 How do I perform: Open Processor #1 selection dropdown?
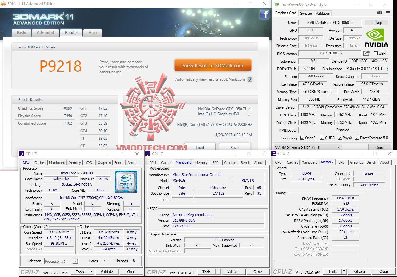click(61, 261)
